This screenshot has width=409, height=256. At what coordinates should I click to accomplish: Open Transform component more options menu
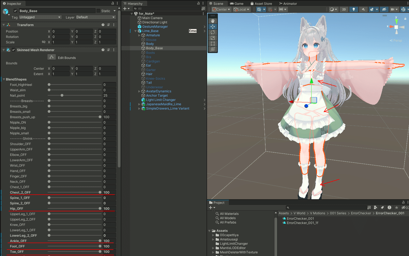(114, 25)
